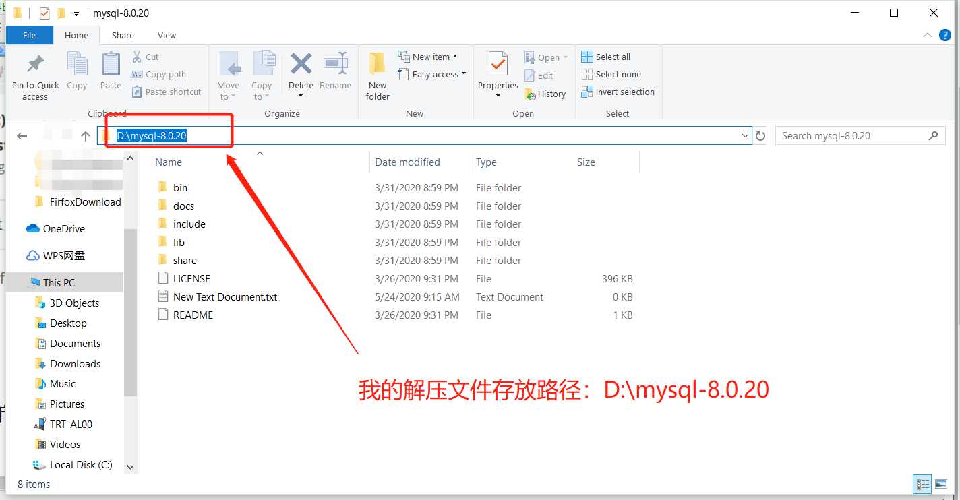This screenshot has height=500, width=960.
Task: Open the New item dropdown
Action: pyautogui.click(x=428, y=57)
